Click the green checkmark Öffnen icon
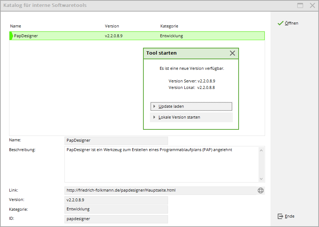This screenshot has height=227, width=319. [x=280, y=23]
